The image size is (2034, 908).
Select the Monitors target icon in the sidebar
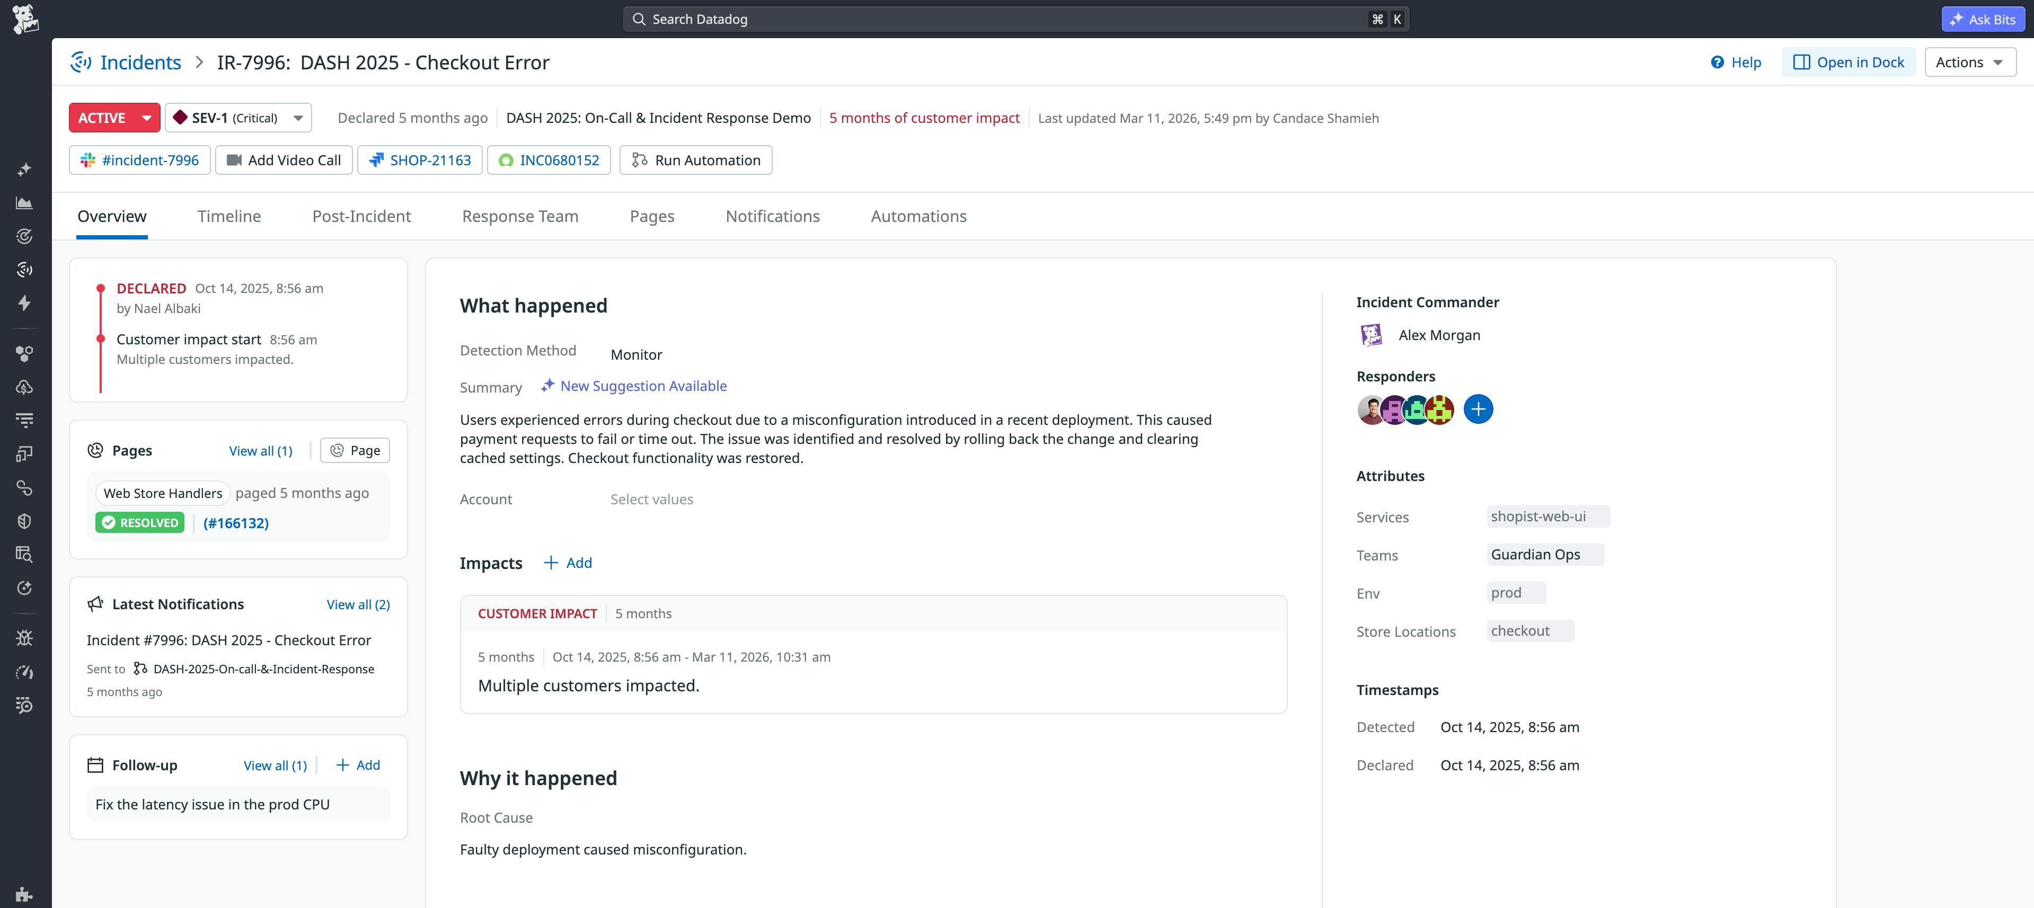[x=24, y=236]
